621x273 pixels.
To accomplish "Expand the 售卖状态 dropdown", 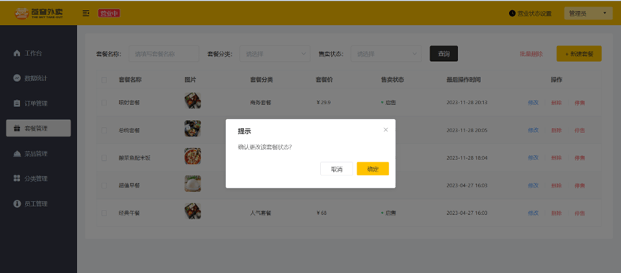I will [386, 53].
